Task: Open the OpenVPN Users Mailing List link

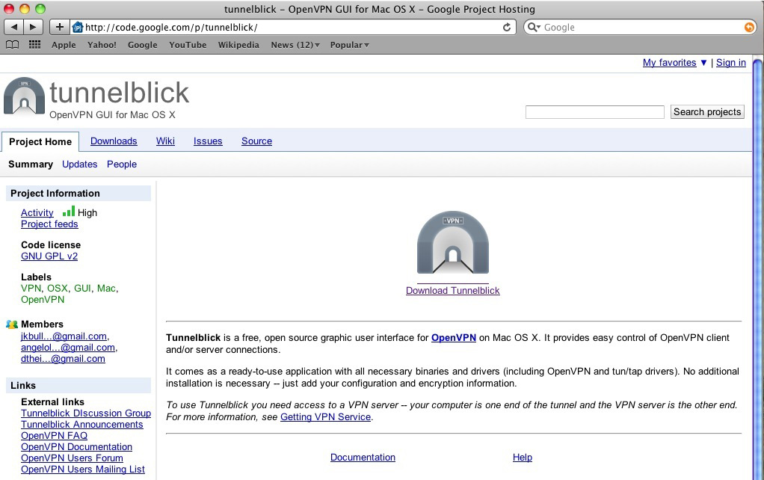Action: tap(83, 470)
